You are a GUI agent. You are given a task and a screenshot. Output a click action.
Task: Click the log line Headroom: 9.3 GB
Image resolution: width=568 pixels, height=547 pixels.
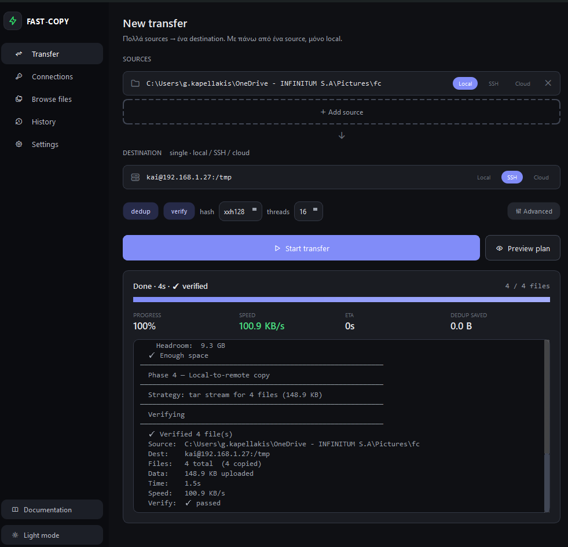190,345
